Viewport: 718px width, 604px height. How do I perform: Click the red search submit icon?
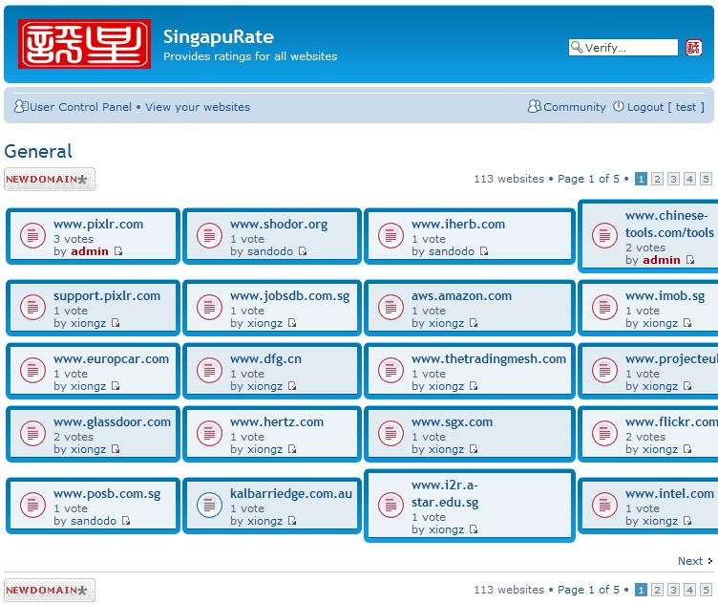point(693,47)
